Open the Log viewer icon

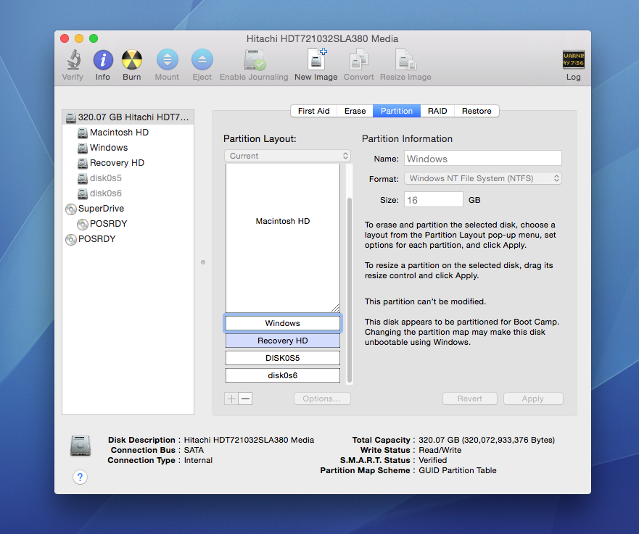click(x=574, y=59)
